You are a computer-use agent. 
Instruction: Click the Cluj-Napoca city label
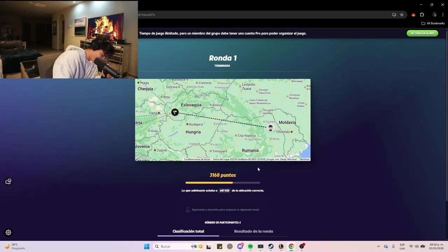246,136
